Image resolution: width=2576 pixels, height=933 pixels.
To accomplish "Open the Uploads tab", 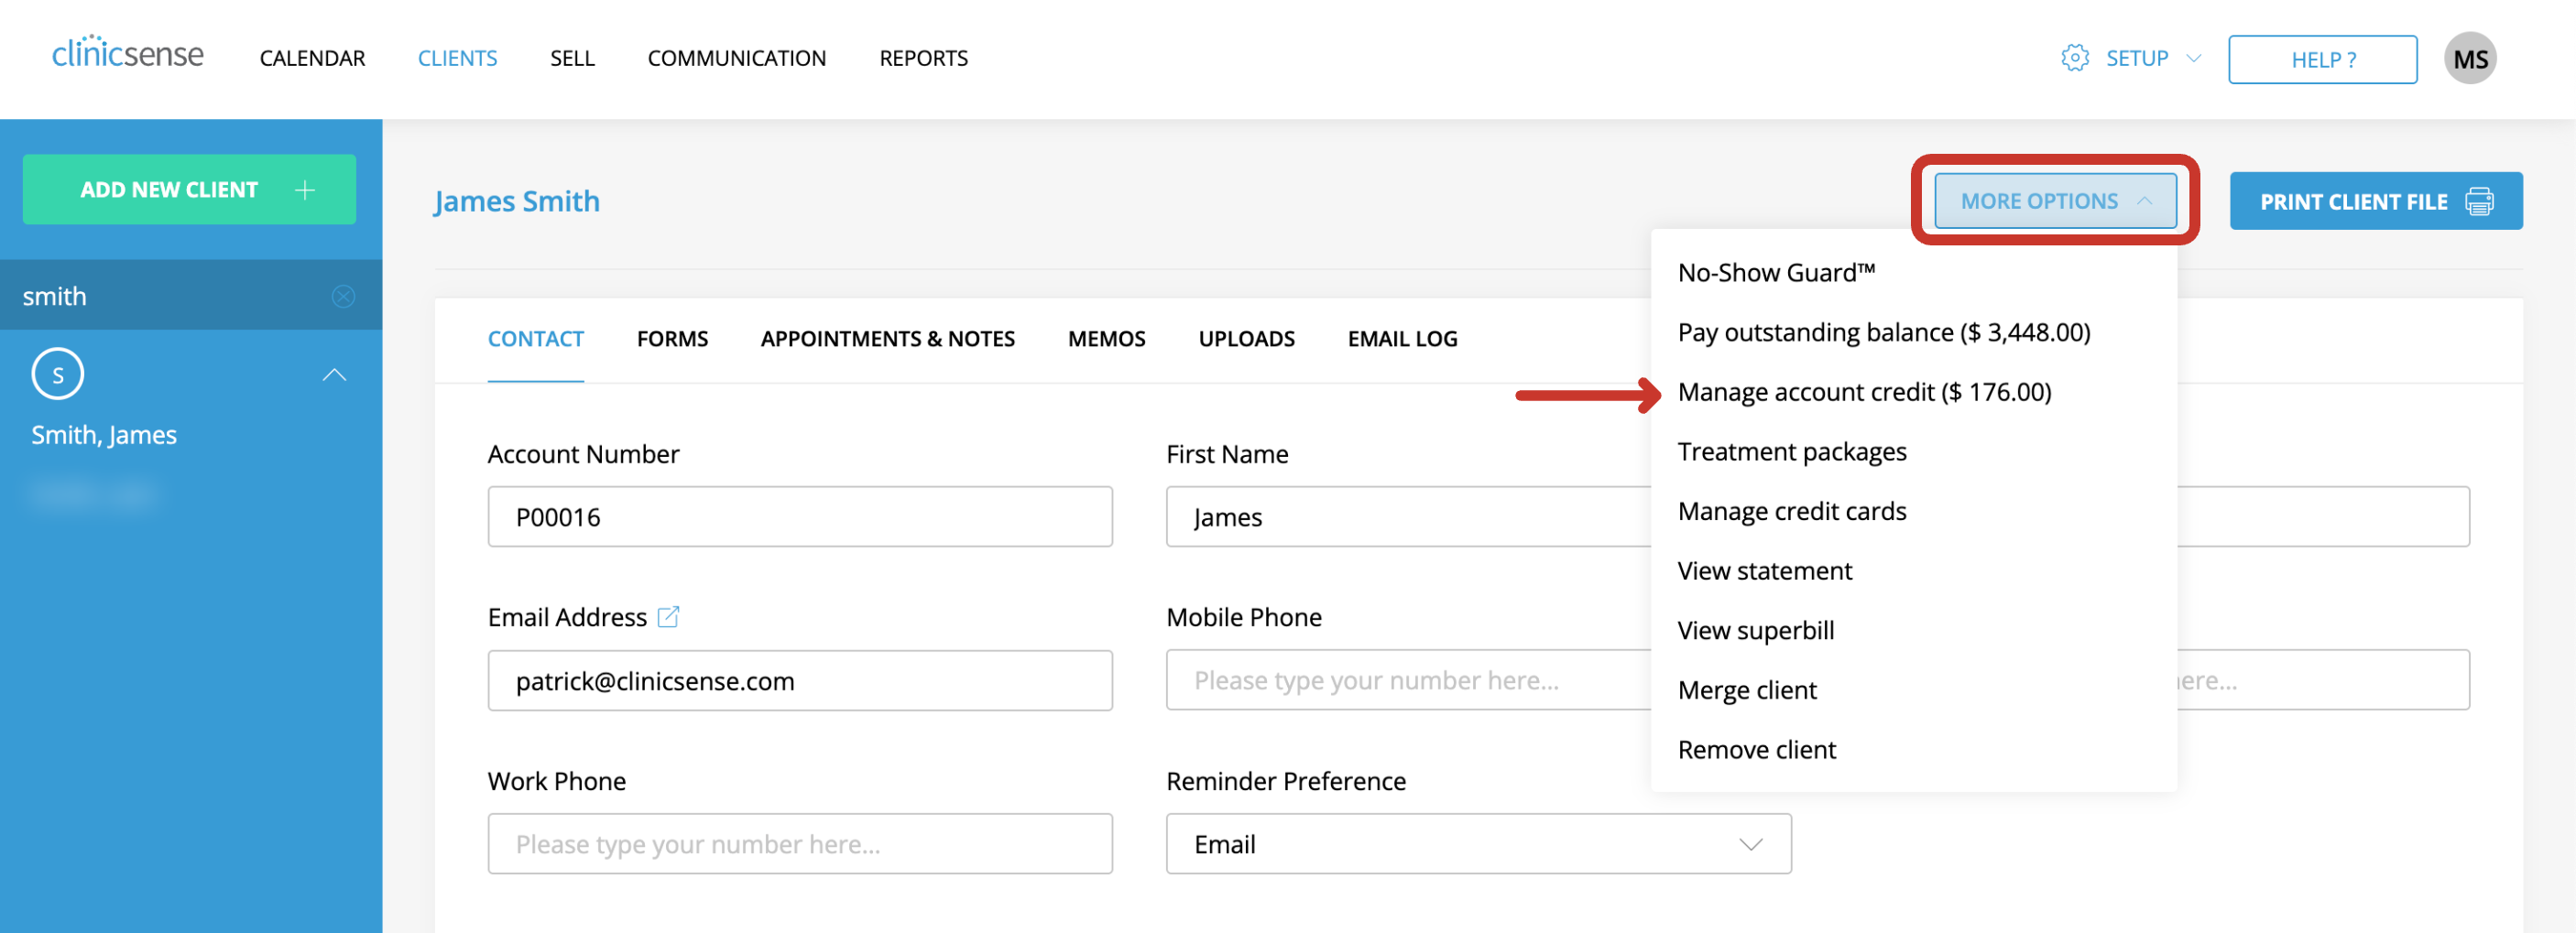I will [1246, 338].
